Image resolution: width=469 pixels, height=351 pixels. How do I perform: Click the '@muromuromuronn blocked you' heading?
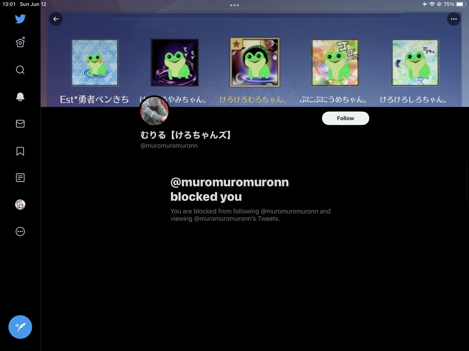point(229,190)
